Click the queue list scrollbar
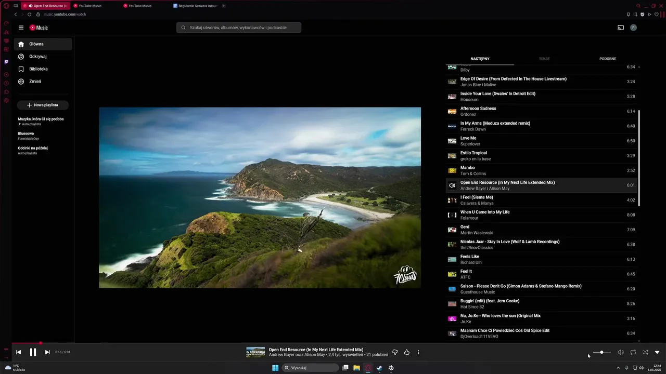 click(639, 157)
